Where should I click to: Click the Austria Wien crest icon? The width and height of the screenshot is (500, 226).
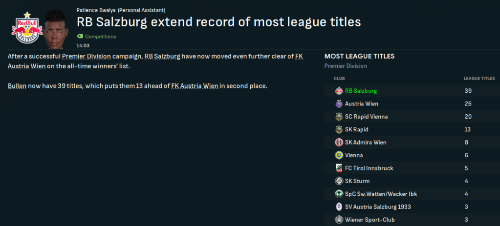[x=339, y=104]
